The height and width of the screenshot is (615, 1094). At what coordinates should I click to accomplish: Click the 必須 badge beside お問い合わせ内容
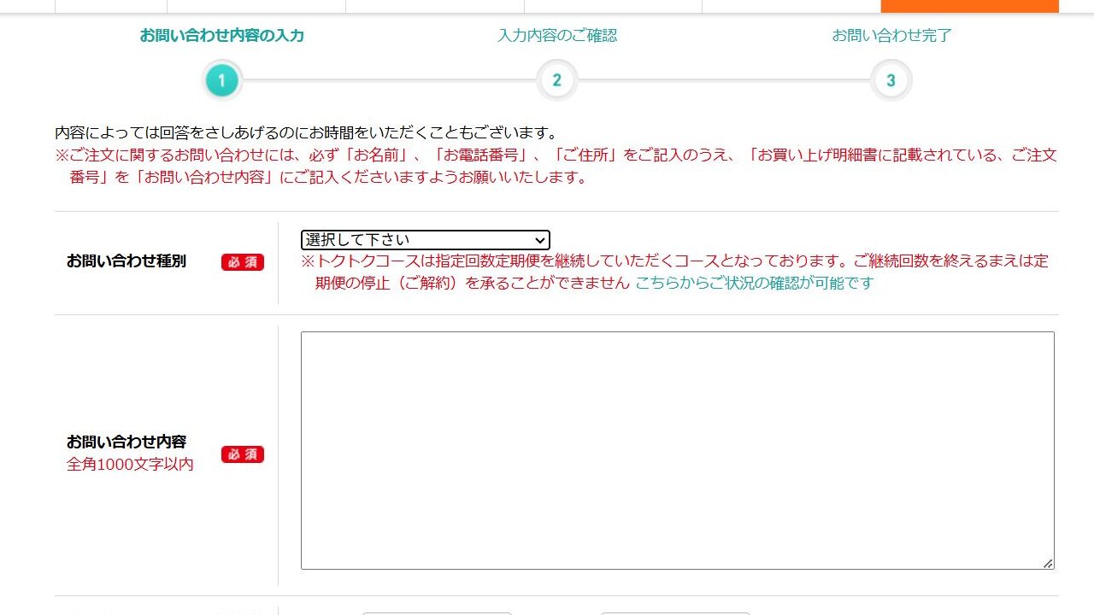(x=243, y=454)
